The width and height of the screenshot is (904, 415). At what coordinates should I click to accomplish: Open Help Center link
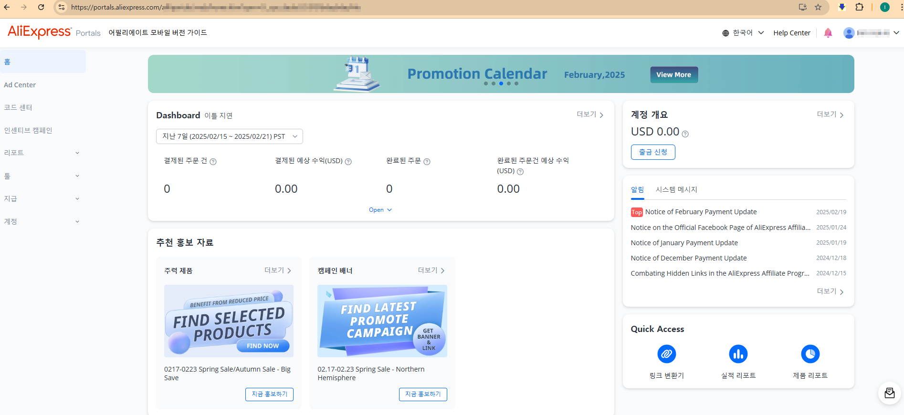[x=792, y=33]
